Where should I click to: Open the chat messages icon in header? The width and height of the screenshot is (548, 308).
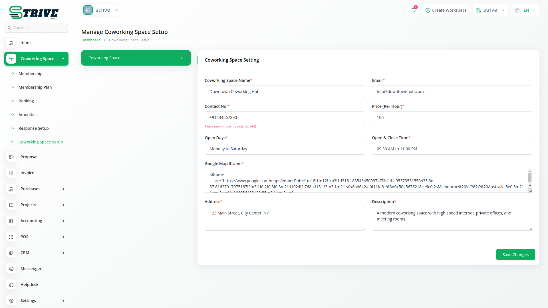point(413,10)
